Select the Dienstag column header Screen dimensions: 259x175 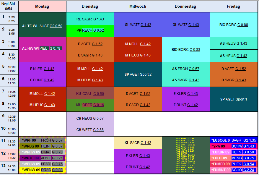[90, 7]
